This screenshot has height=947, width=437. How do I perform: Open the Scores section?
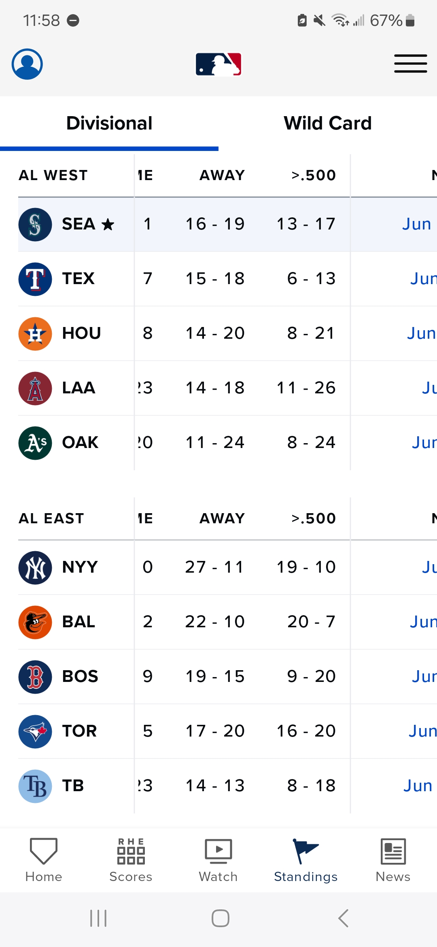pos(131,860)
